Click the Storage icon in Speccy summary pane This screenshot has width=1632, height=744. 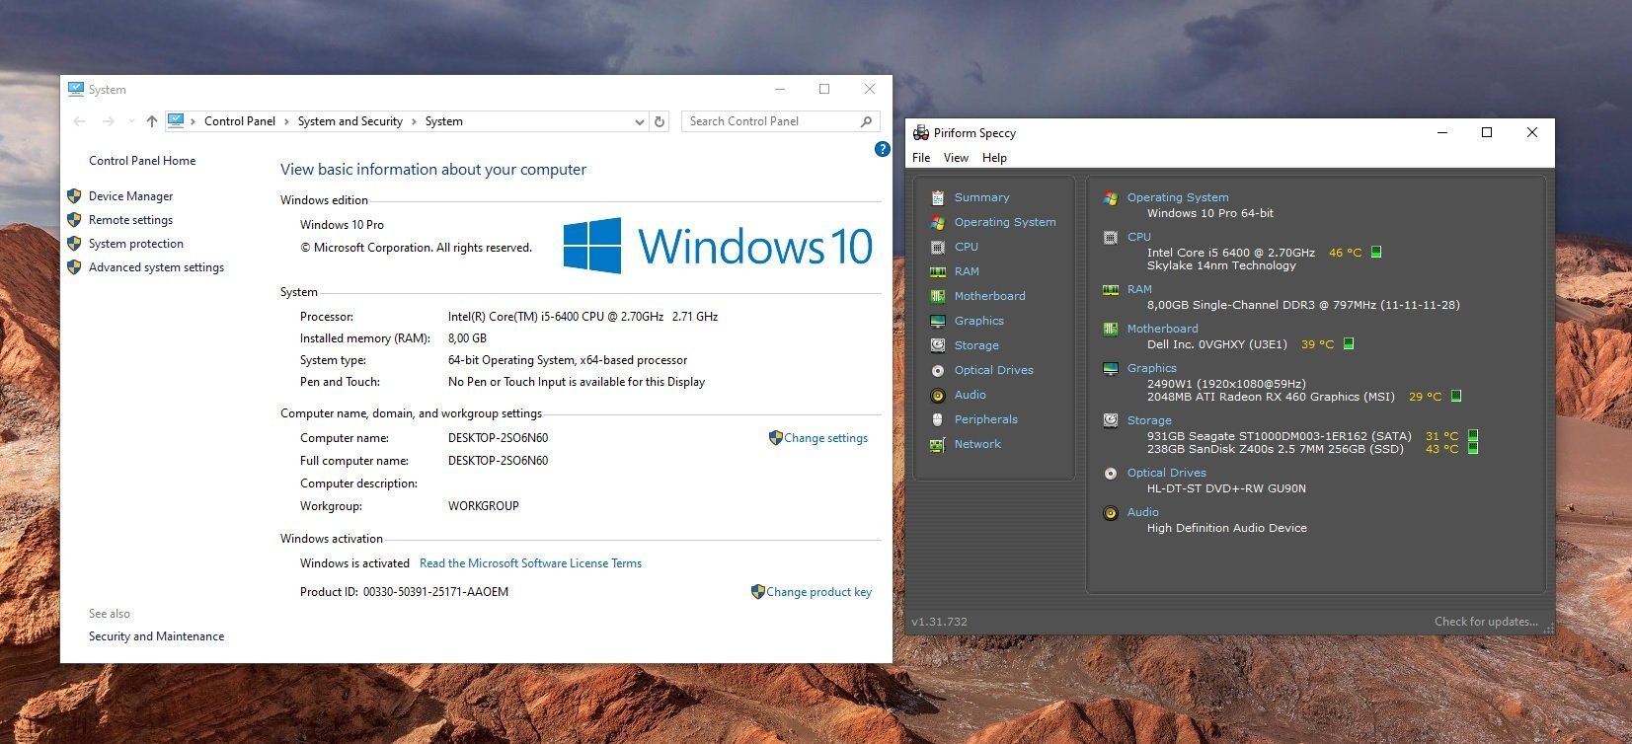pyautogui.click(x=1111, y=420)
